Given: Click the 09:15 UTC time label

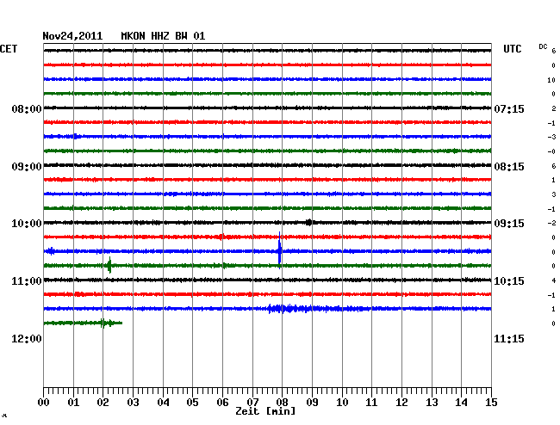Looking at the screenshot, I should click(x=509, y=224).
